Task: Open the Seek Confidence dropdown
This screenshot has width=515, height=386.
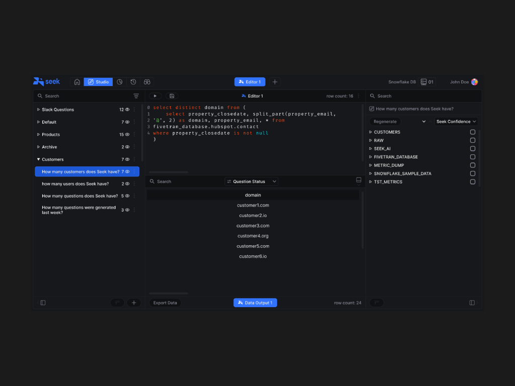Action: pyautogui.click(x=456, y=122)
